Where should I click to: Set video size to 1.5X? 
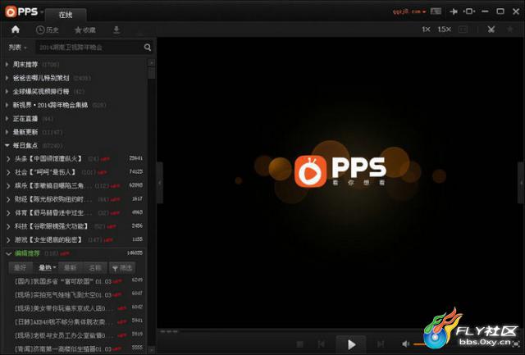tap(445, 30)
